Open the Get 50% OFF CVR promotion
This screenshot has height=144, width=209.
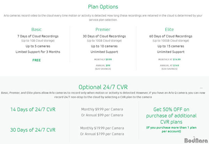(171, 116)
